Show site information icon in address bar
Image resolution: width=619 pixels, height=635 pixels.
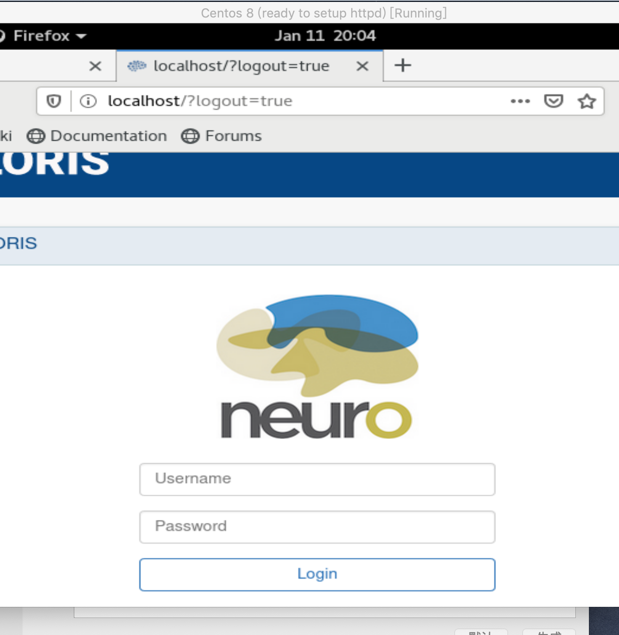(x=88, y=101)
